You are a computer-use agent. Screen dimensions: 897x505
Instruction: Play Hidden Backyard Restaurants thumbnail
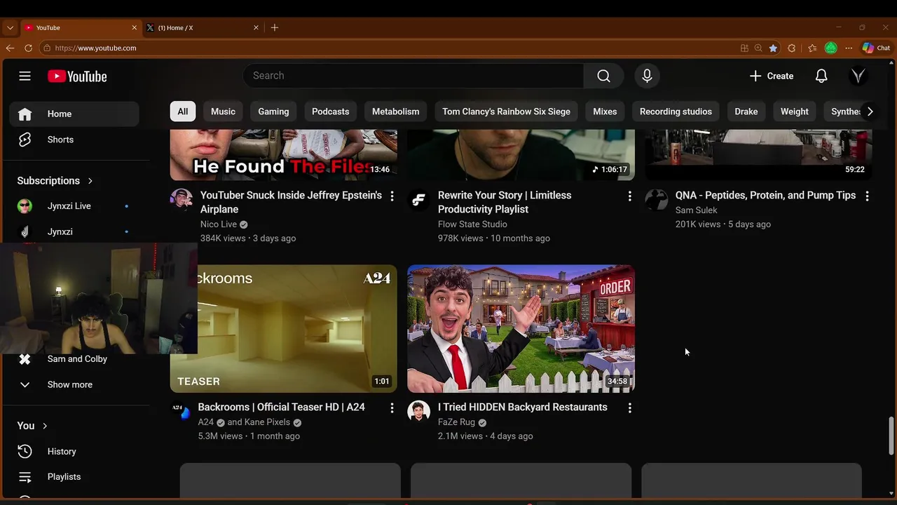pyautogui.click(x=521, y=328)
